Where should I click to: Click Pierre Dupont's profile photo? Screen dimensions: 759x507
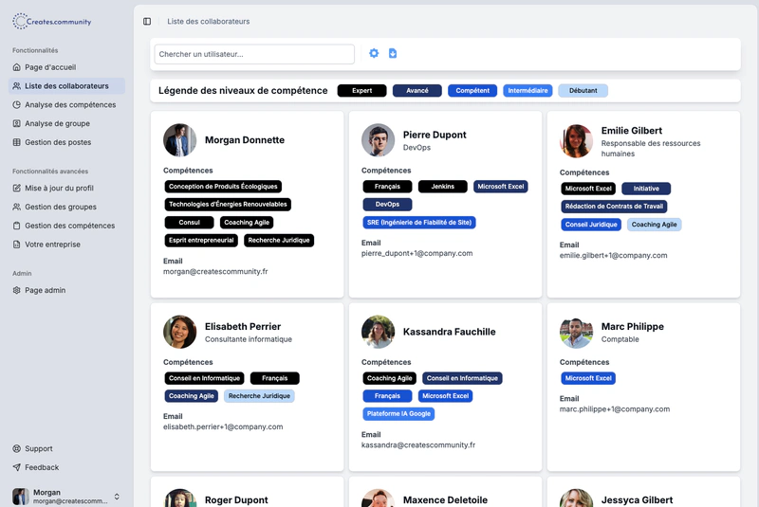[x=378, y=140]
